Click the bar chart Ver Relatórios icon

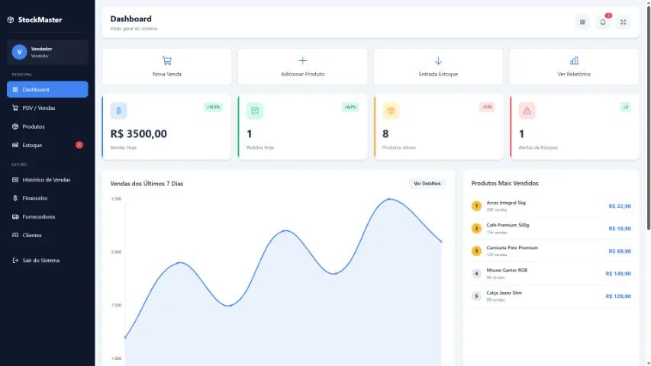click(x=574, y=60)
